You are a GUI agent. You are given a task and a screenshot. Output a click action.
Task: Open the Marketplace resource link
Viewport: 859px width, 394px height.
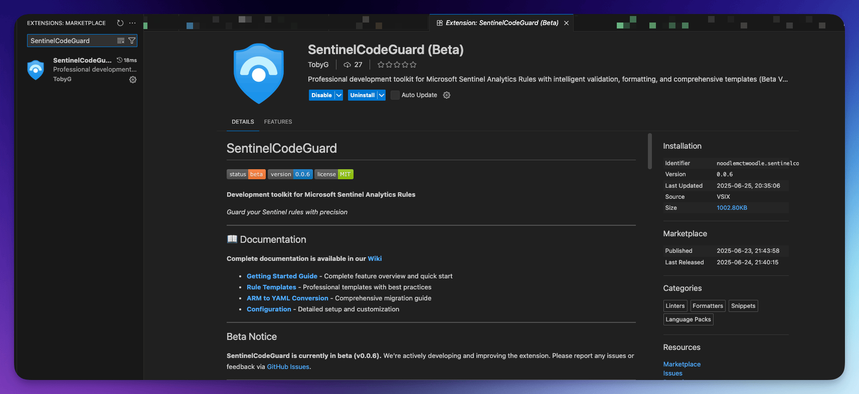pos(681,364)
